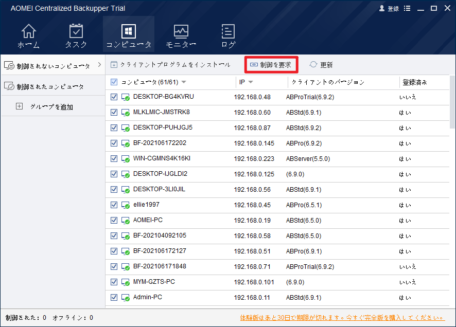Click the クライアントのバージョン column header
456x327 pixels.
click(328, 82)
